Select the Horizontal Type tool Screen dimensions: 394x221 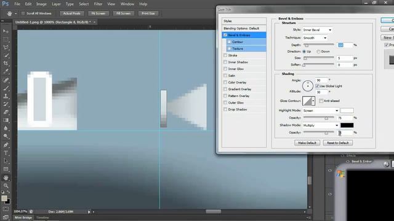[x=6, y=153]
